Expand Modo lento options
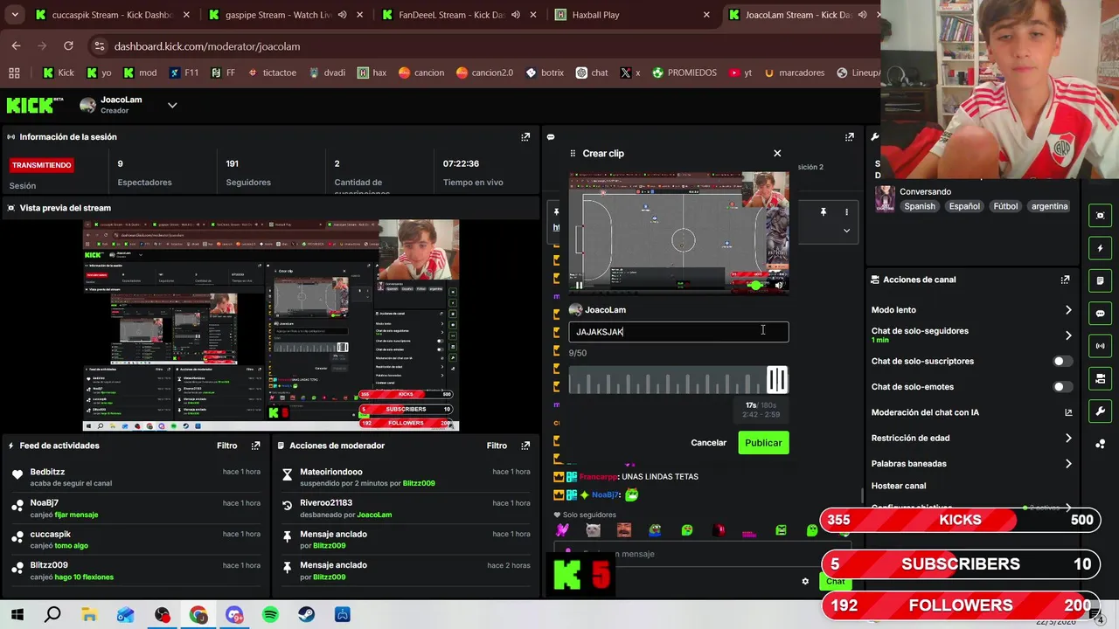Viewport: 1119px width, 629px height. coord(1067,310)
